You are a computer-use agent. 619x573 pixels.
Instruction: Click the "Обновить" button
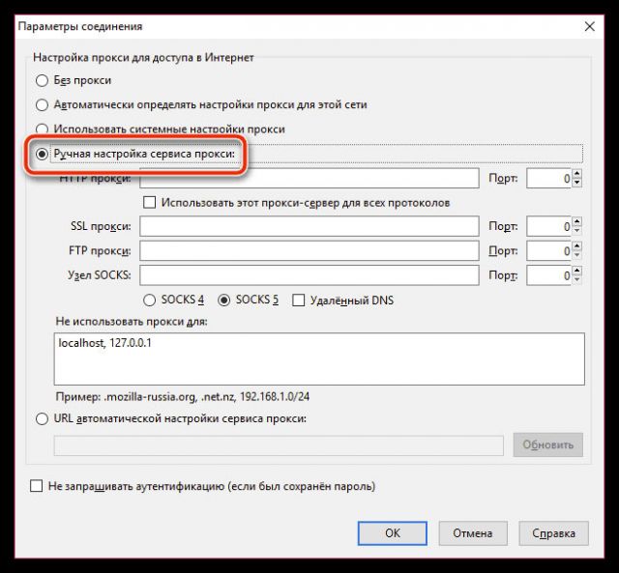tap(548, 444)
